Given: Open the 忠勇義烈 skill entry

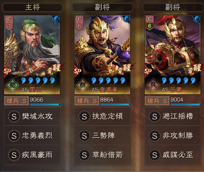Looking at the screenshot, I should point(32,136).
